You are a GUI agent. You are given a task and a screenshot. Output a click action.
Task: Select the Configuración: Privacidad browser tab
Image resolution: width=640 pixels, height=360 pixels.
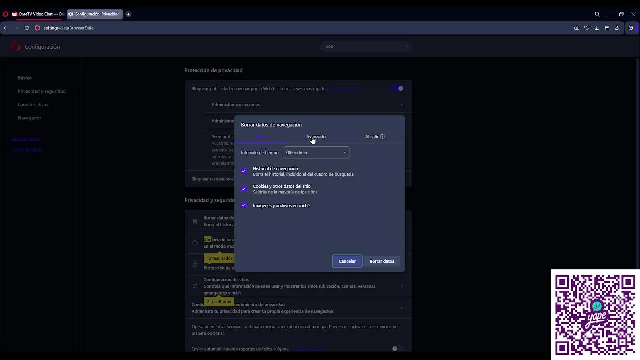coord(94,14)
